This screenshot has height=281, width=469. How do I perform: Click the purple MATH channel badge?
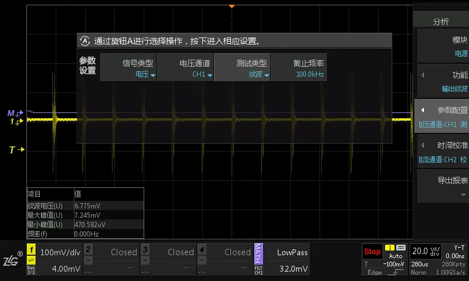pos(259,254)
